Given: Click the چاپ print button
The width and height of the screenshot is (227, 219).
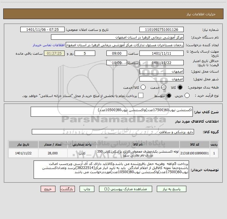Looking at the screenshot, I should pyautogui.click(x=87, y=189).
